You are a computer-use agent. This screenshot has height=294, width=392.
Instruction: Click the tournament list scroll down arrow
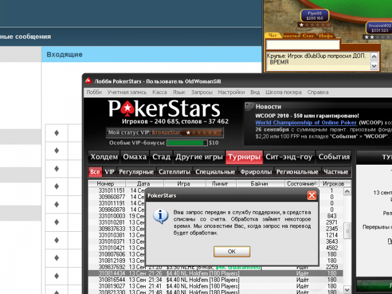pos(347,290)
